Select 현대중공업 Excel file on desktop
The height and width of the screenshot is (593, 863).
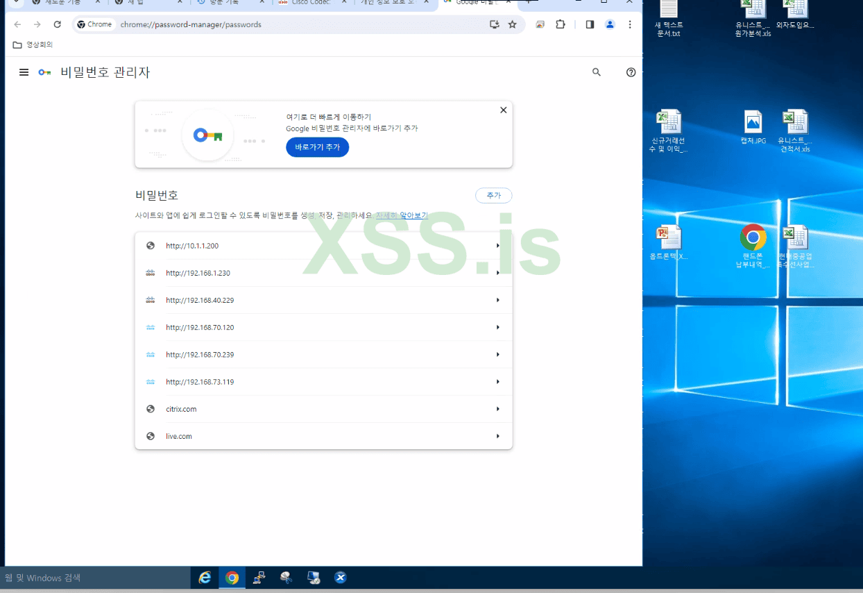[x=795, y=247]
